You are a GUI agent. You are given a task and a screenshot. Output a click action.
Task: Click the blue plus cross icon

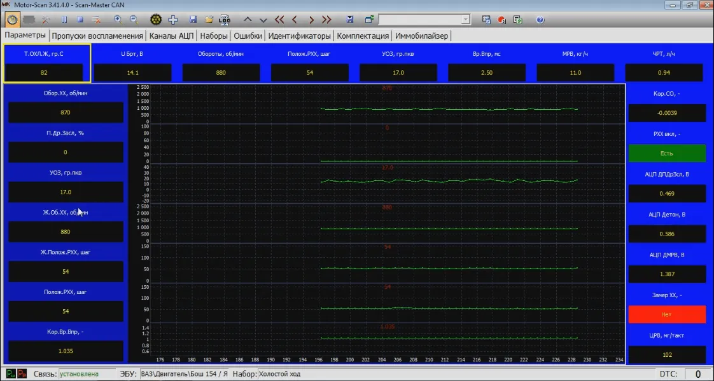click(173, 20)
